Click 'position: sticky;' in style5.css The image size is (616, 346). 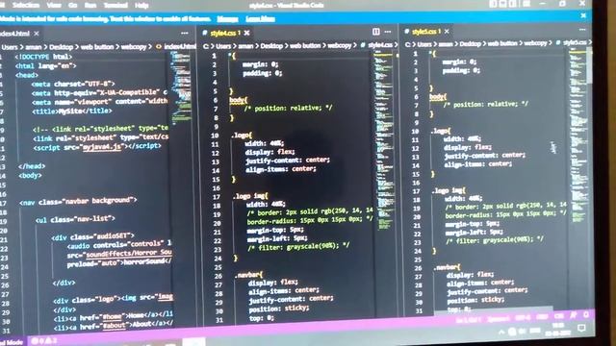[475, 300]
